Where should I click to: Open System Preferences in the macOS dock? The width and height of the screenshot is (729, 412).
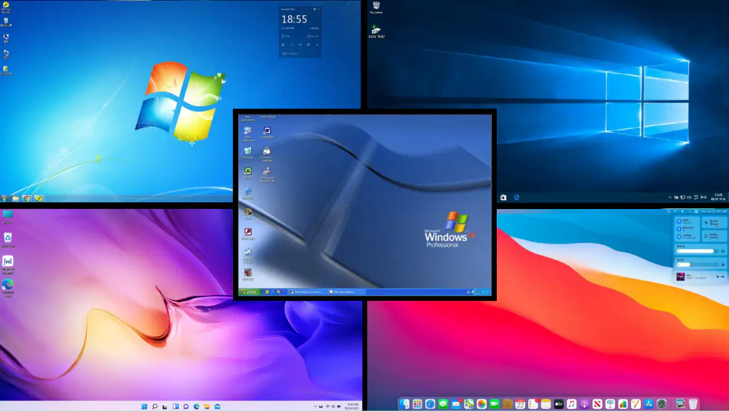click(x=661, y=404)
